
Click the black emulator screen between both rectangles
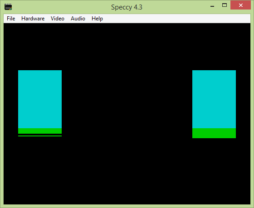(127, 104)
